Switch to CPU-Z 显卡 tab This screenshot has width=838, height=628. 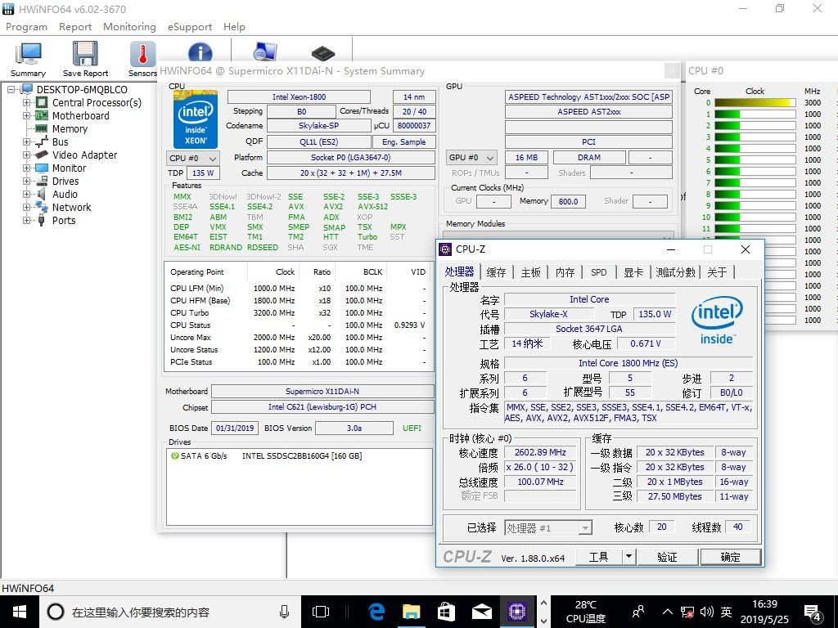pyautogui.click(x=633, y=272)
